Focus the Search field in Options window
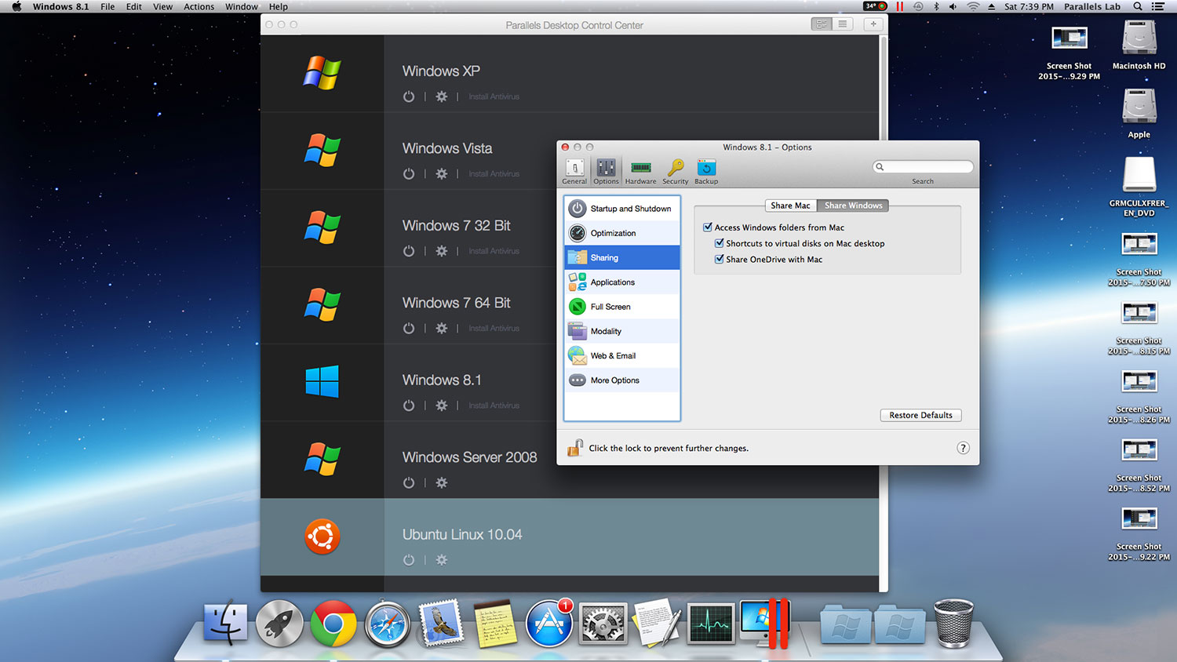This screenshot has height=662, width=1177. pos(923,166)
